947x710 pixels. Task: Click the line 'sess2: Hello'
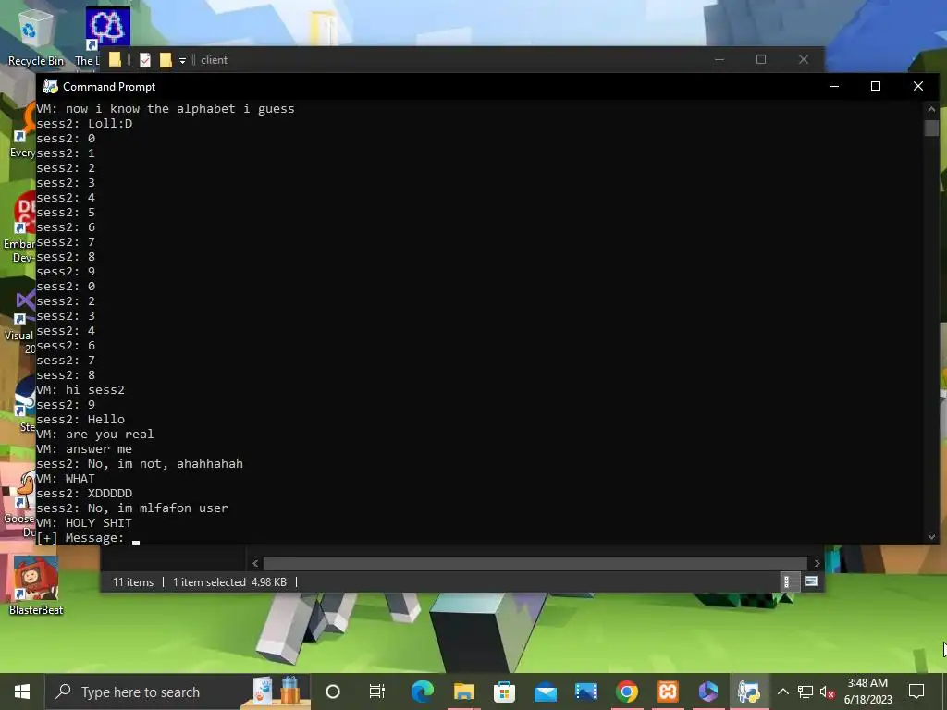(80, 419)
